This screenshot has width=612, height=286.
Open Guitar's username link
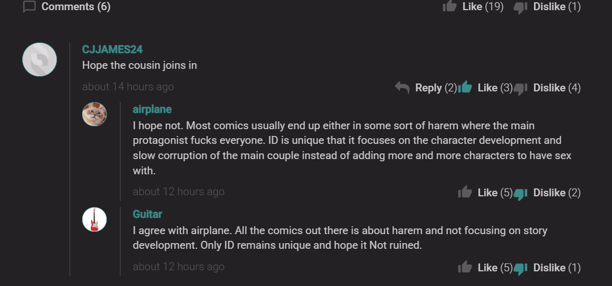pyautogui.click(x=148, y=214)
